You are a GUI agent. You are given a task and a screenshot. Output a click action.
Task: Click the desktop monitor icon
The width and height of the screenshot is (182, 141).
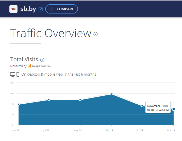(13, 75)
